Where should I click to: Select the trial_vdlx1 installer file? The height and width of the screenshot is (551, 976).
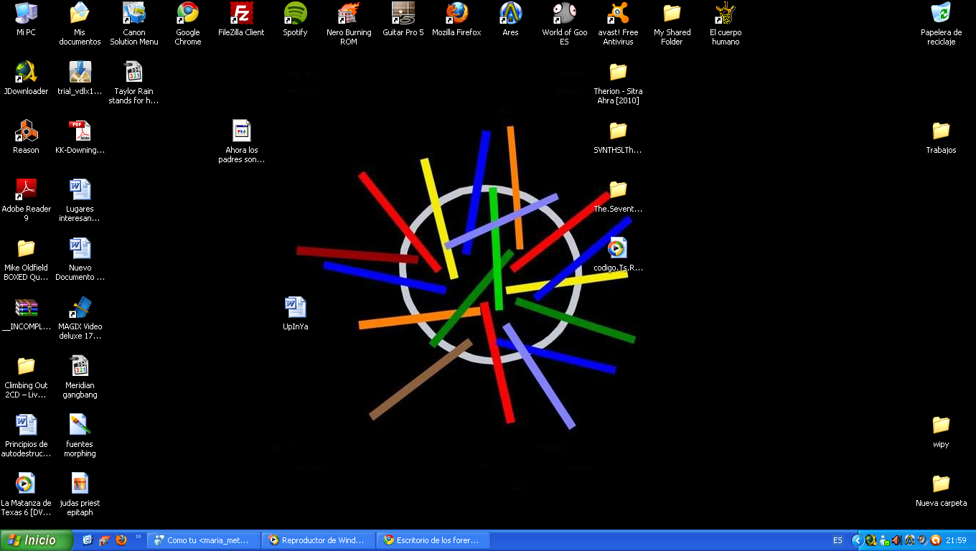80,79
